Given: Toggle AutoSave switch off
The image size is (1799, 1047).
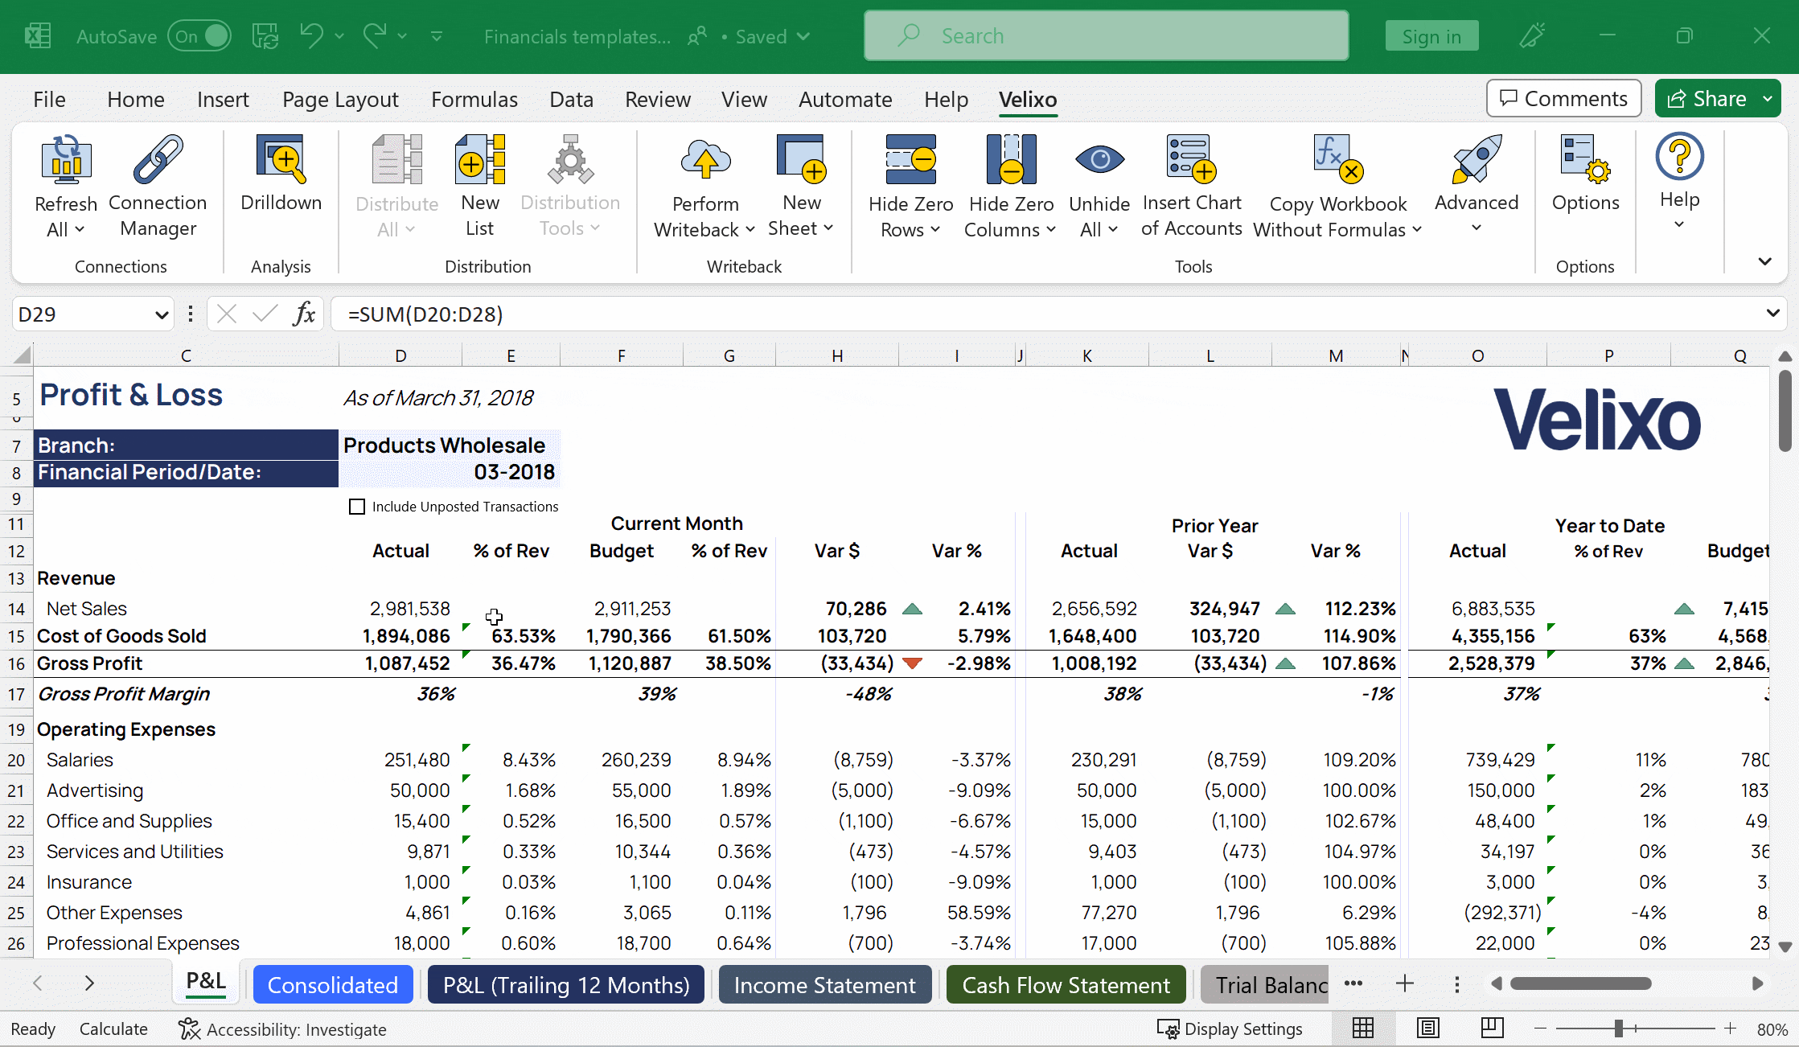Looking at the screenshot, I should [199, 36].
